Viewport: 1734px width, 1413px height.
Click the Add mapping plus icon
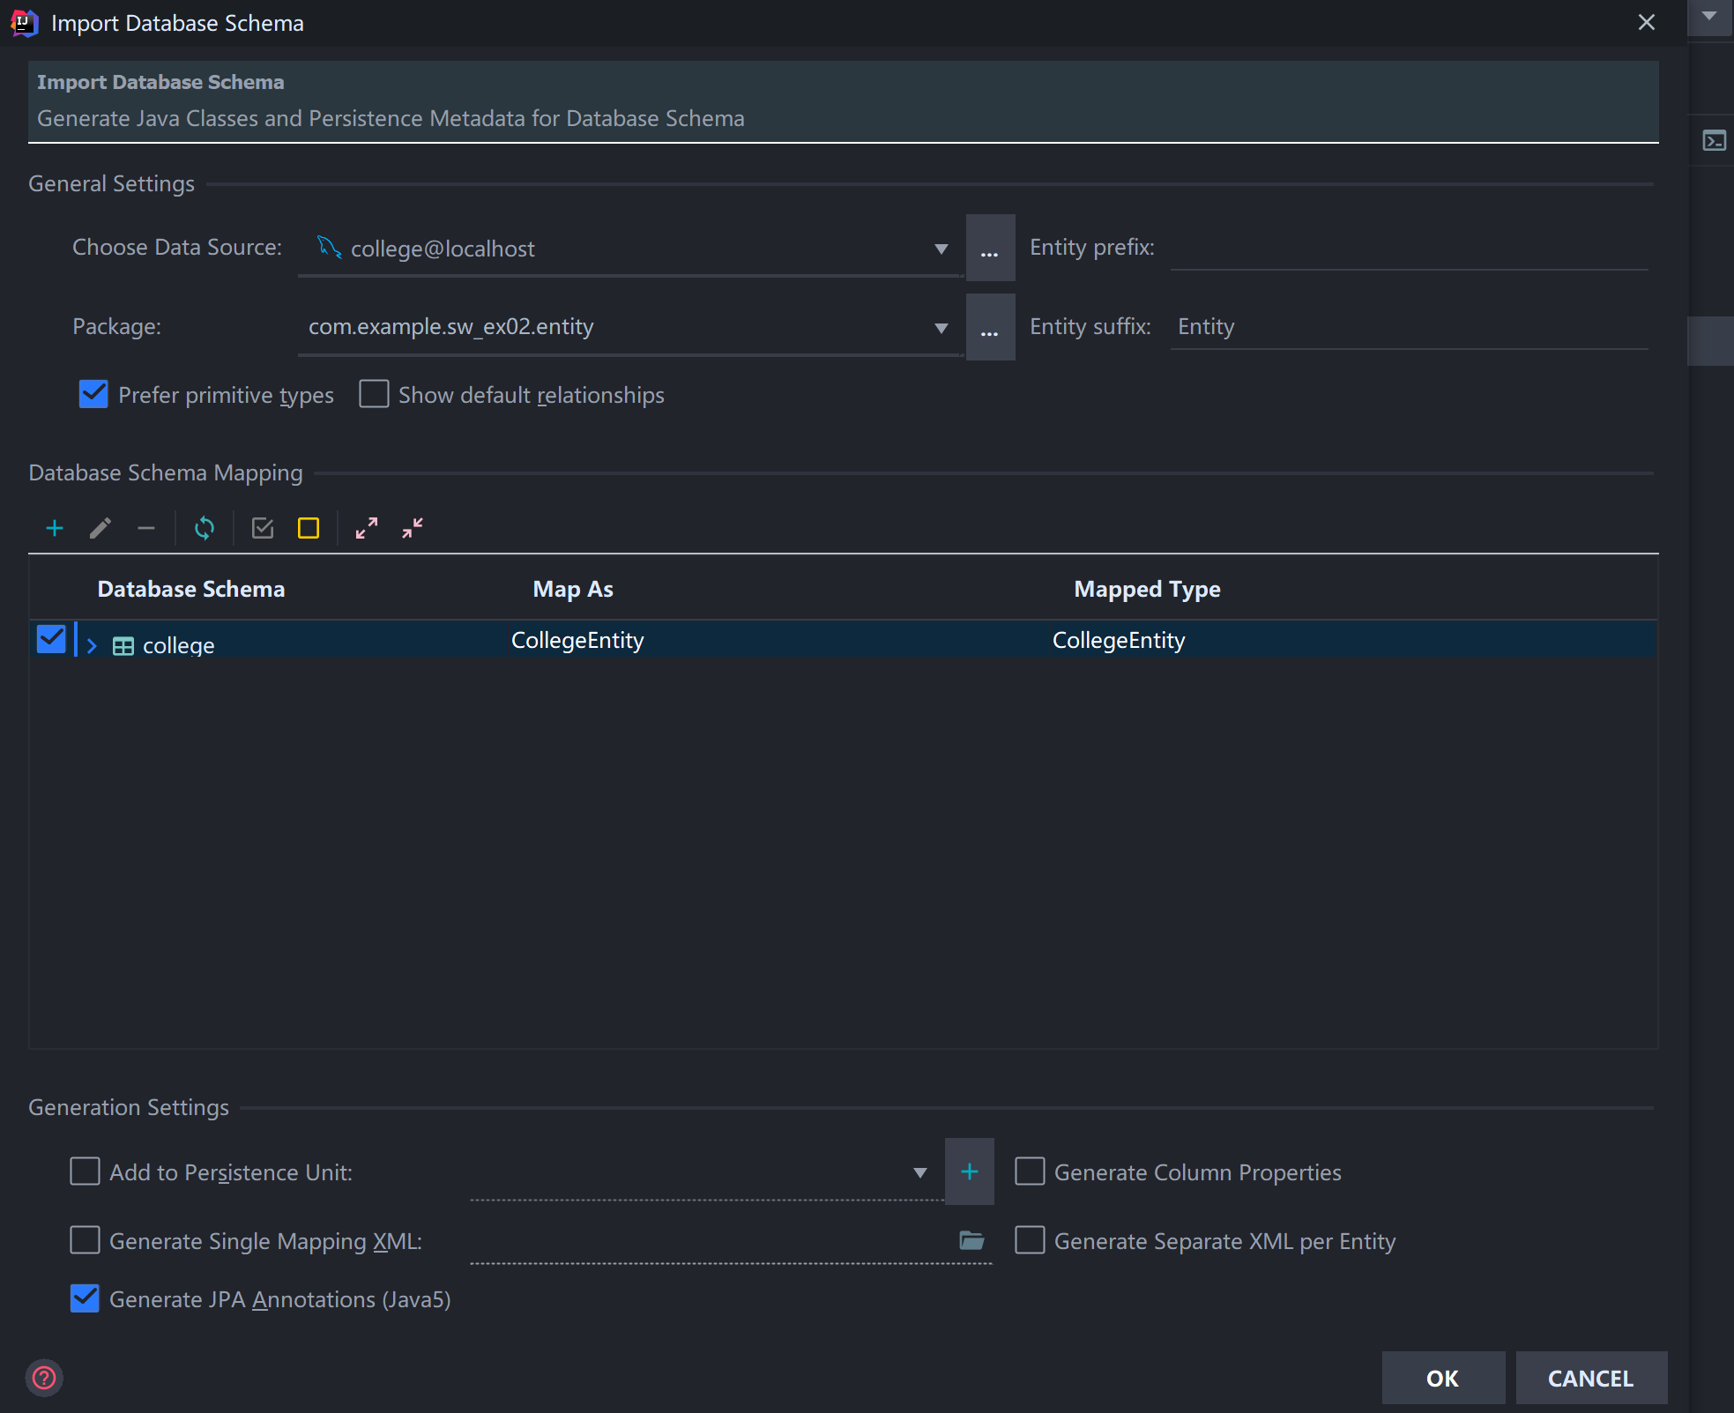(55, 528)
